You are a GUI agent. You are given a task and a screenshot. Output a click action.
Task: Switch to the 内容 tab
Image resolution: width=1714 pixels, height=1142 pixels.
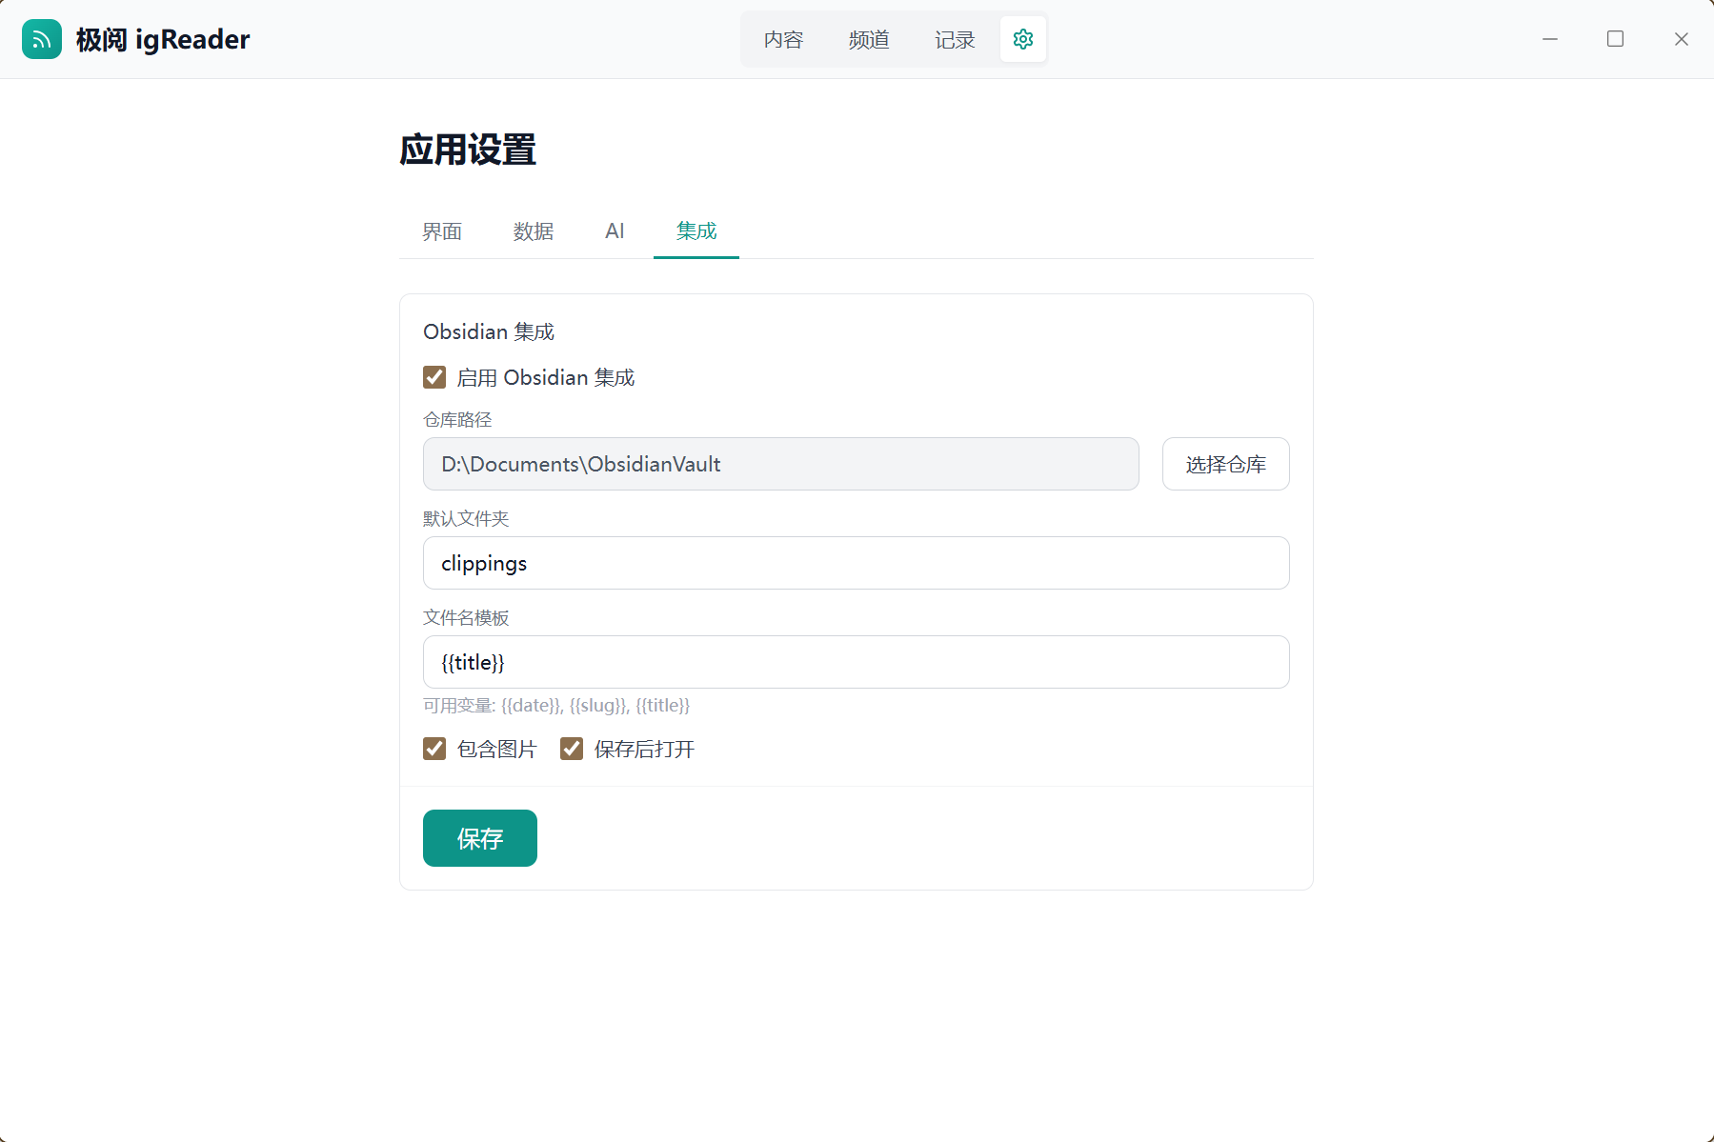(x=783, y=39)
